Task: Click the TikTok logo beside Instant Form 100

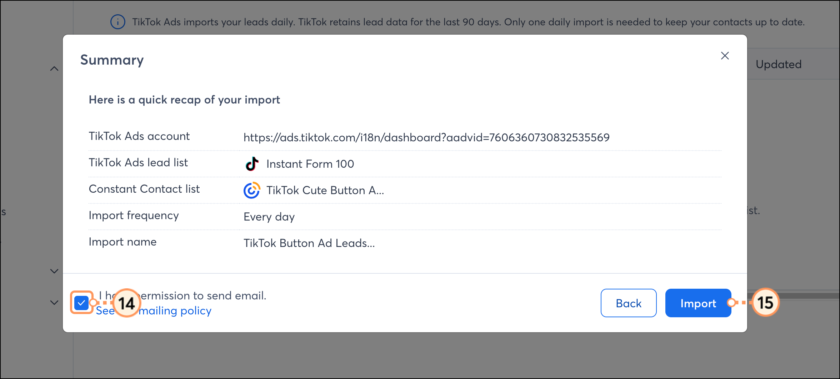Action: click(252, 164)
